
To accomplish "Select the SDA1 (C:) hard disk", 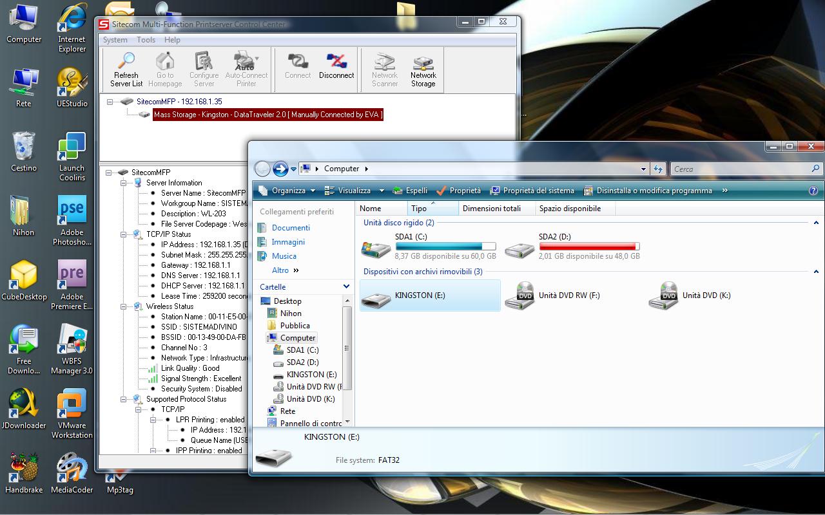I will [x=411, y=237].
